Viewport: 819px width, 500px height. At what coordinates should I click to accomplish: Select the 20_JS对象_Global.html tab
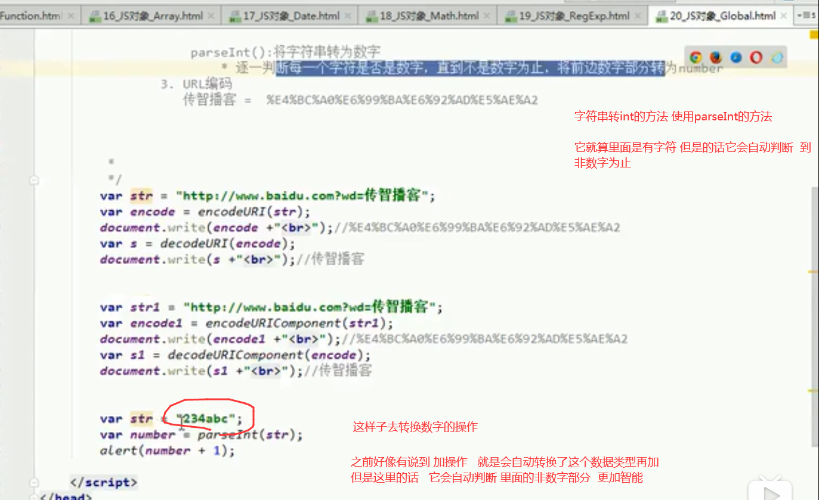[722, 16]
